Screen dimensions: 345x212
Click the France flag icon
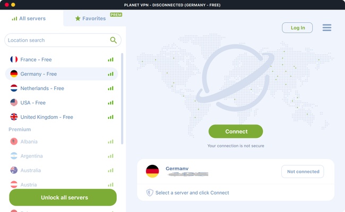pyautogui.click(x=14, y=59)
